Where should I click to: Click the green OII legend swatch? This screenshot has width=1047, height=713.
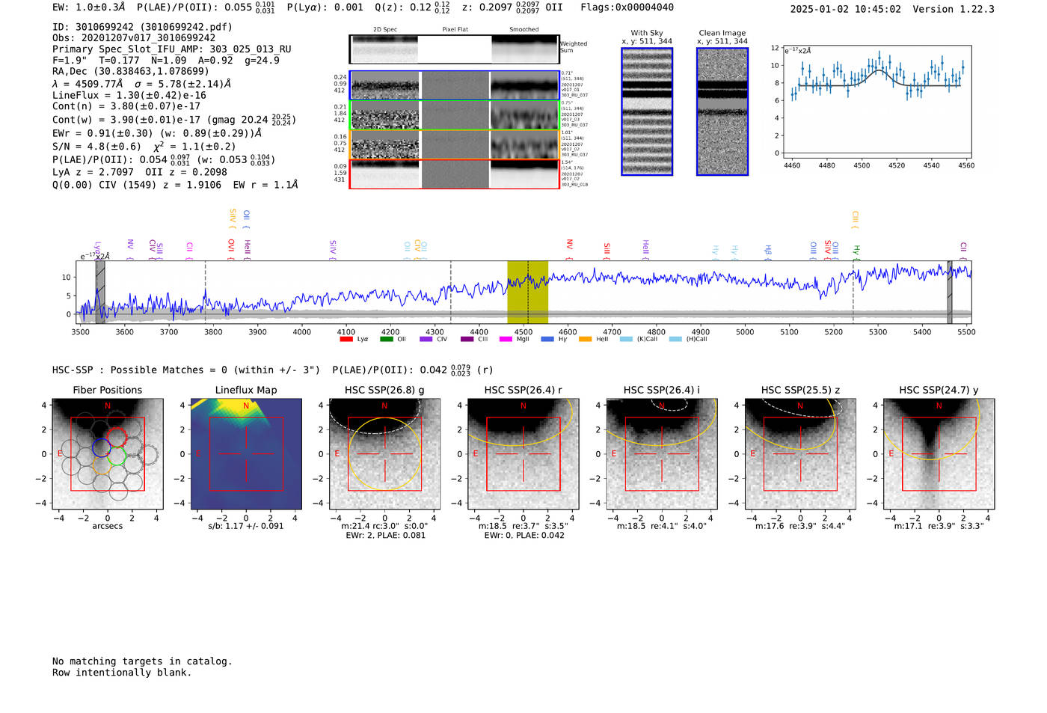387,339
